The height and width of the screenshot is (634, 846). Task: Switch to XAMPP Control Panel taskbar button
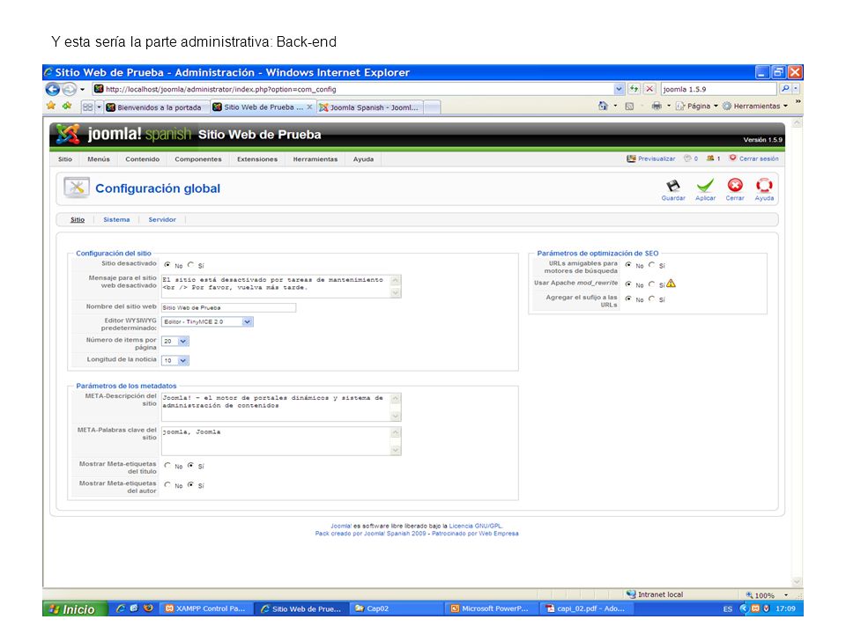[x=205, y=608]
